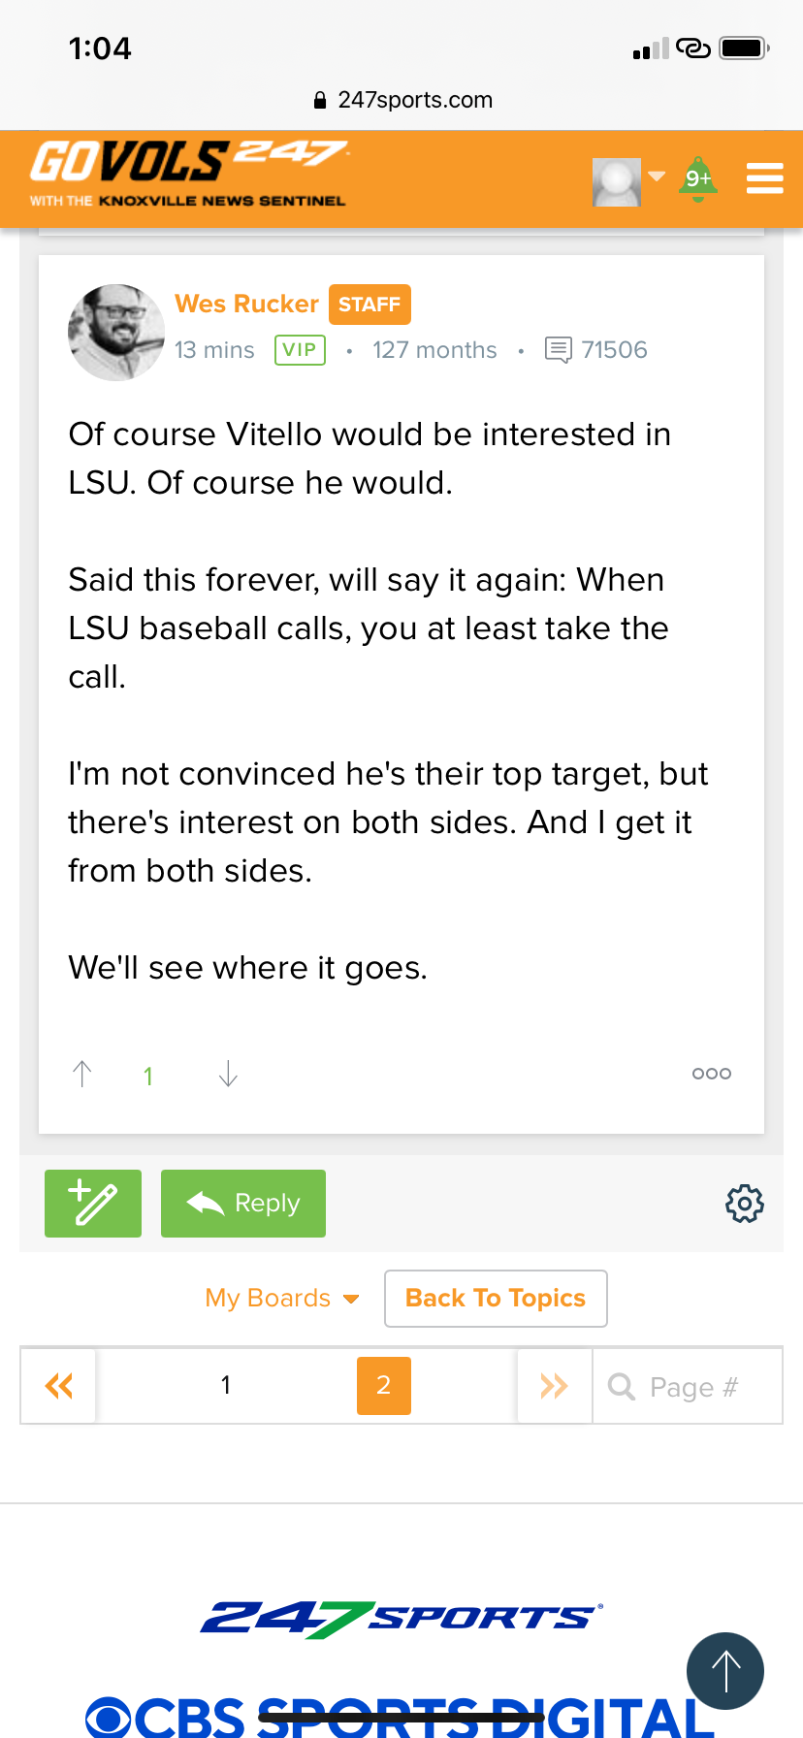Click the green Reply button
803x1738 pixels.
click(x=243, y=1204)
